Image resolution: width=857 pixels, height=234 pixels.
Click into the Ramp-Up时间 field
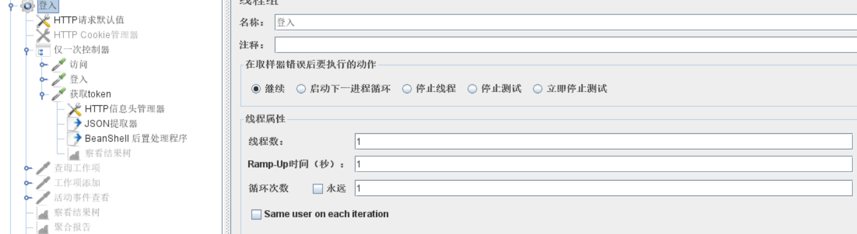[x=603, y=164]
